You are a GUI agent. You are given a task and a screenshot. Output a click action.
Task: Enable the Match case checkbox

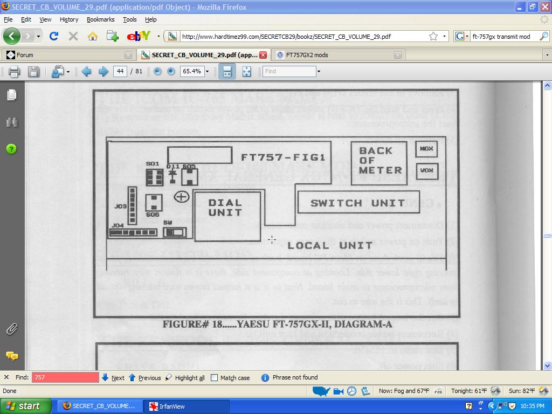[x=215, y=378]
